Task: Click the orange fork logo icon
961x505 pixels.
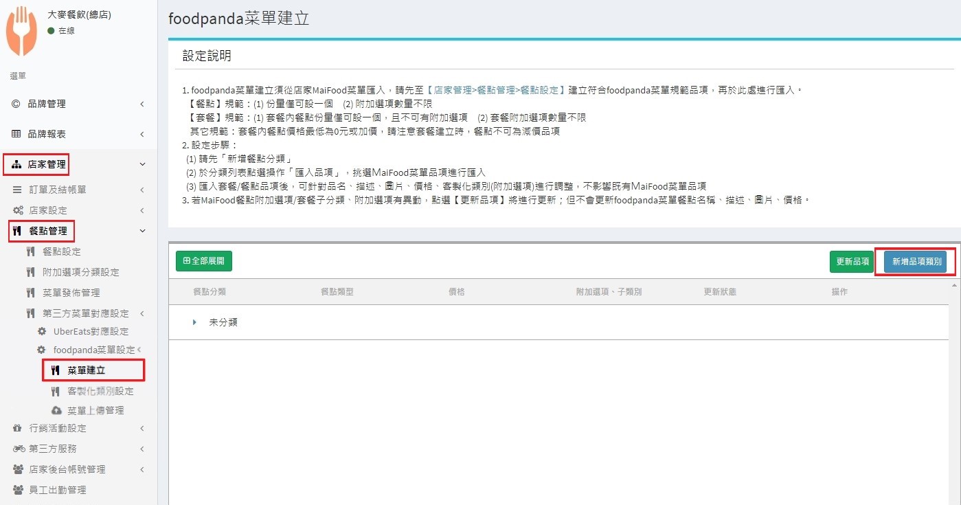Action: 21,31
